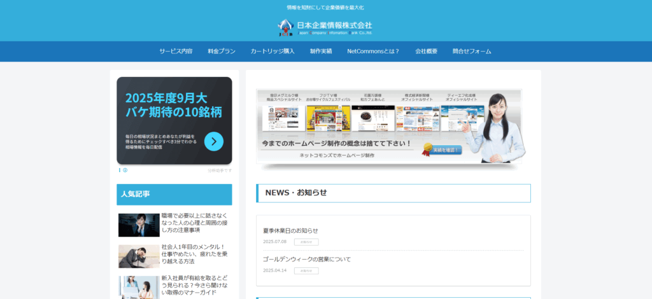Click the blue arrow button on the ad

(213, 141)
